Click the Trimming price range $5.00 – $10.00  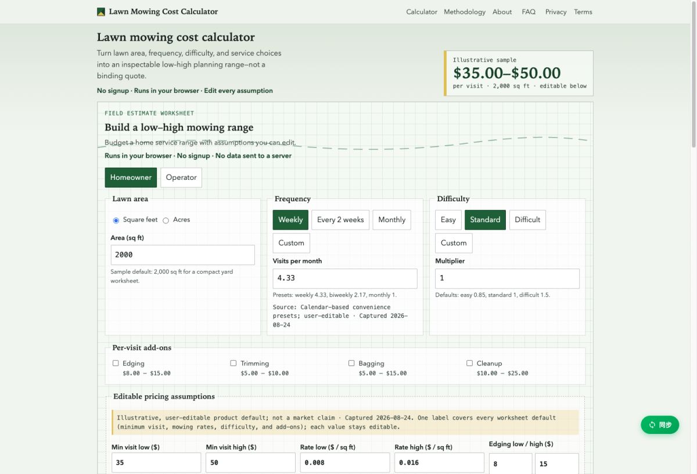coord(265,374)
